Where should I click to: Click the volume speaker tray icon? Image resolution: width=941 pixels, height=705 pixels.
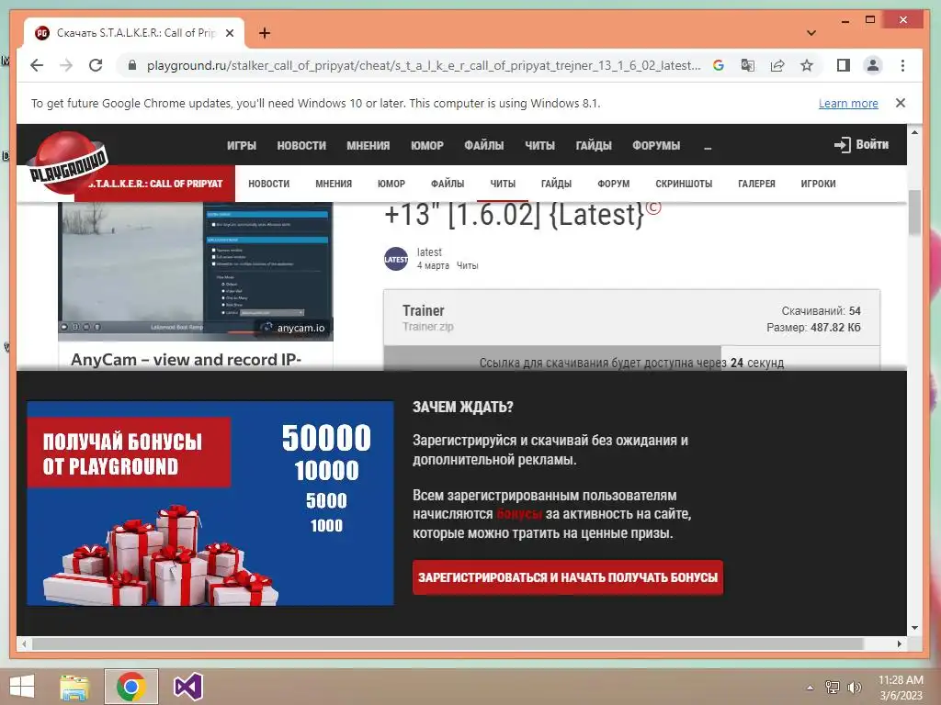point(854,688)
